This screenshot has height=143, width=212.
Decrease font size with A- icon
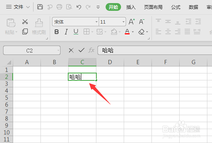142,22
